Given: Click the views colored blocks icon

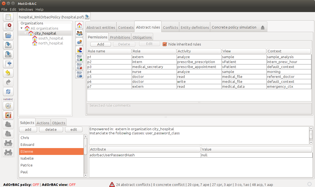Looking at the screenshot, I should 79,50.
